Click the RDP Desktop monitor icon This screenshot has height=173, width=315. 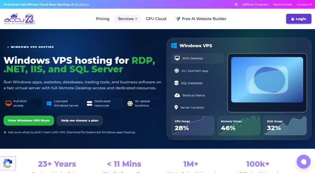pyautogui.click(x=177, y=58)
